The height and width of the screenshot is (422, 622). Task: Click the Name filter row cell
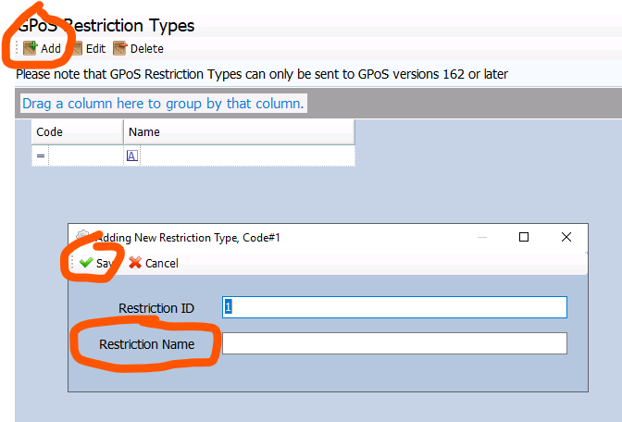pyautogui.click(x=247, y=155)
